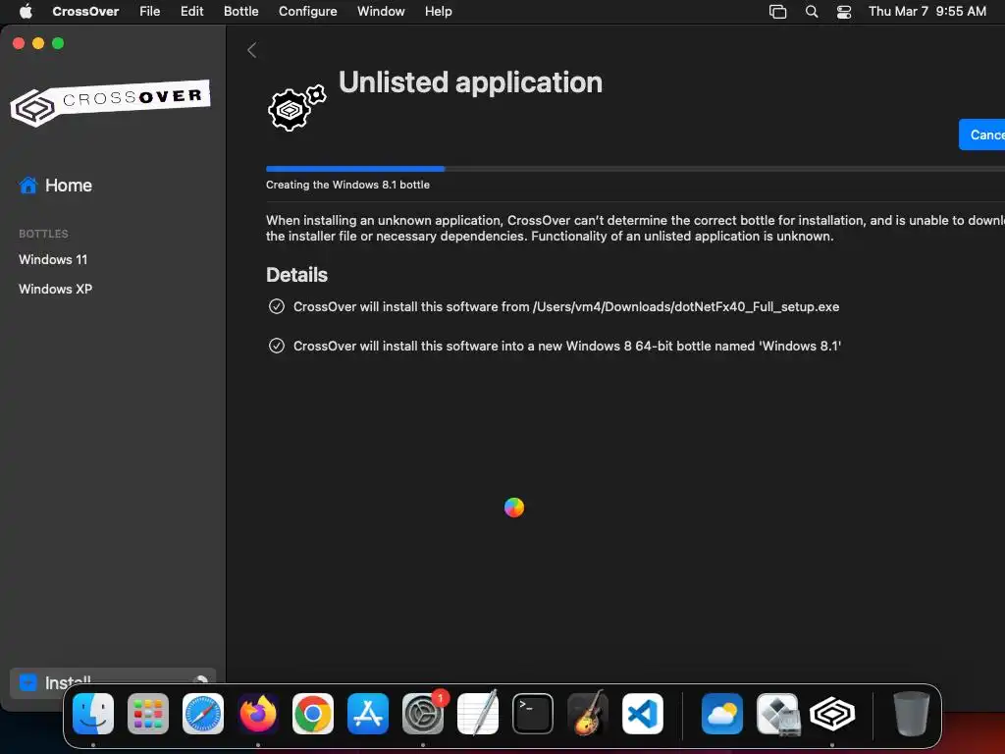1005x754 pixels.
Task: Open Spotlight search in menu bar
Action: click(812, 12)
